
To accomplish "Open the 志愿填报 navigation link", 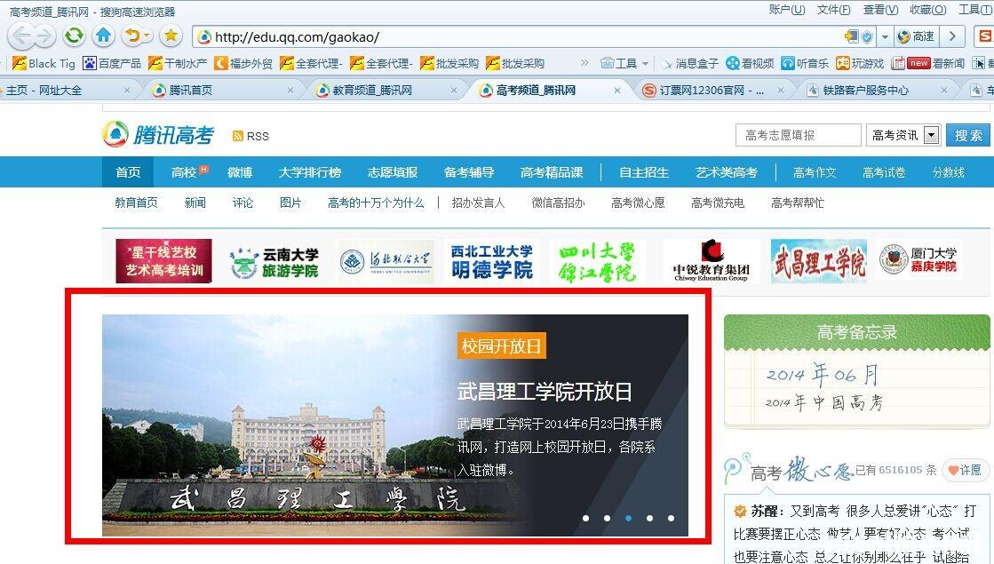I will 392,172.
